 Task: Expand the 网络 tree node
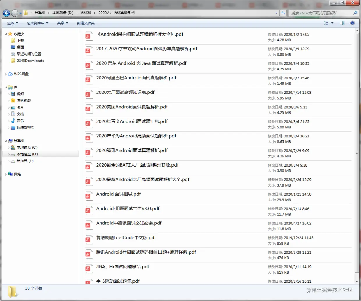6,174
